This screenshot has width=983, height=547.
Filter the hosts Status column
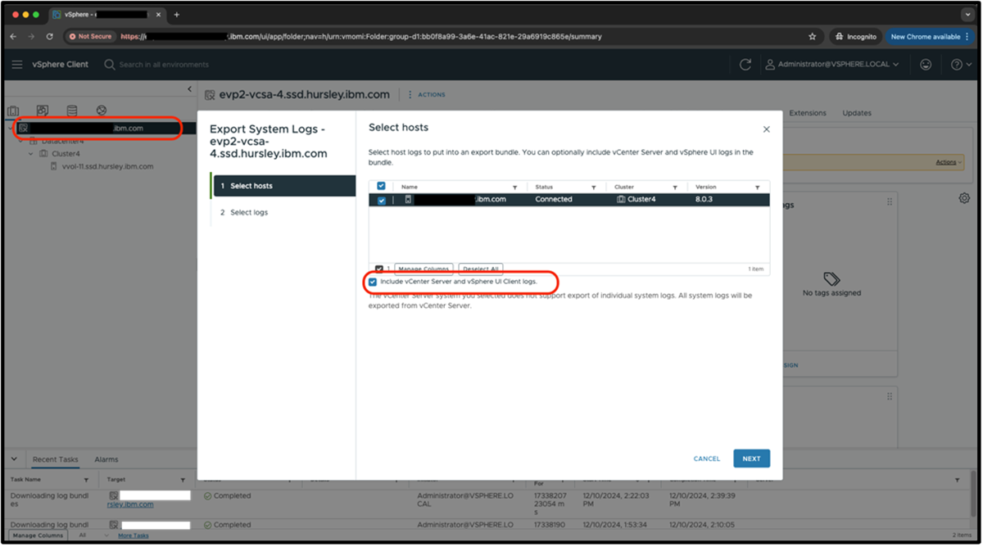click(595, 188)
